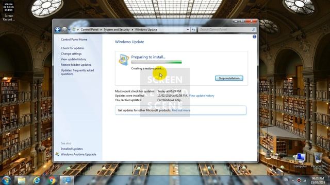Image resolution: width=330 pixels, height=185 pixels.
Task: Click the network signal tray icon
Action: [304, 180]
